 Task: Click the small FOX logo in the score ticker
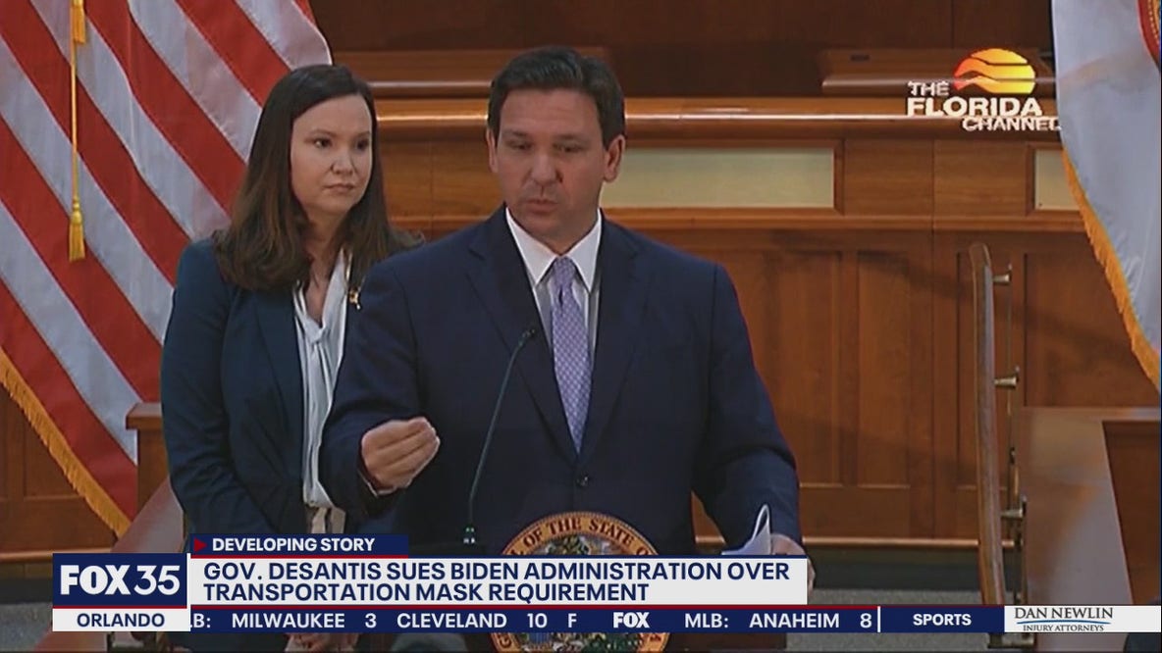tap(631, 621)
